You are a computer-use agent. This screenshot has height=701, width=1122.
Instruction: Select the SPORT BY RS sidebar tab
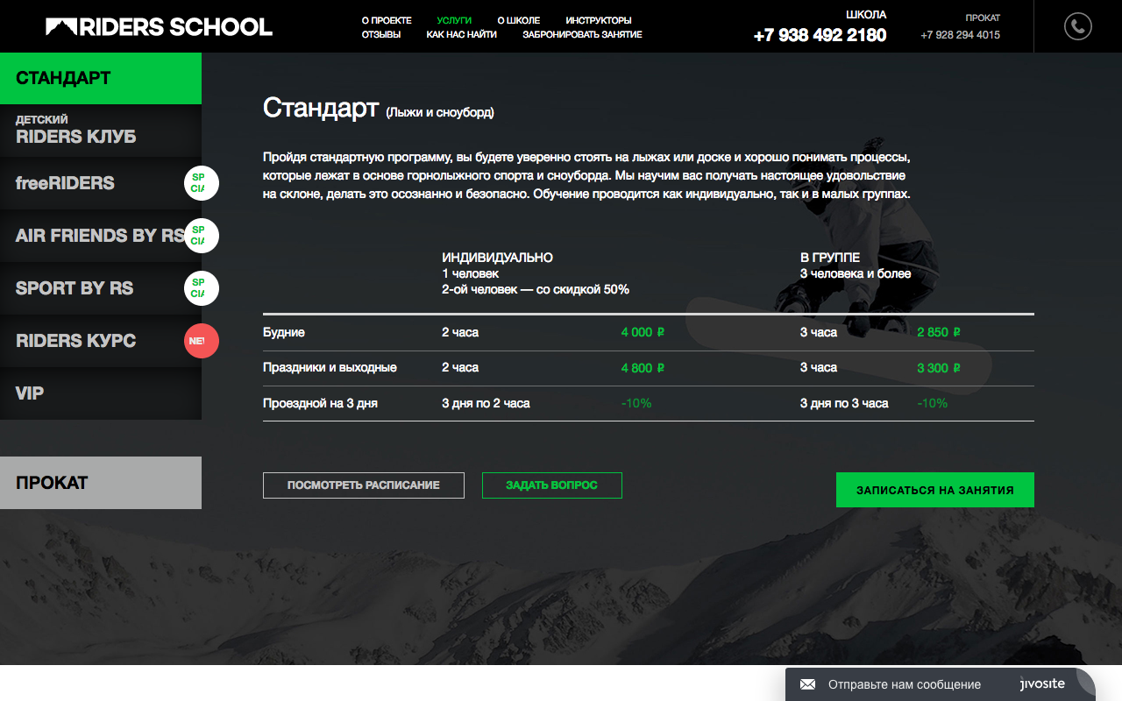pyautogui.click(x=101, y=288)
